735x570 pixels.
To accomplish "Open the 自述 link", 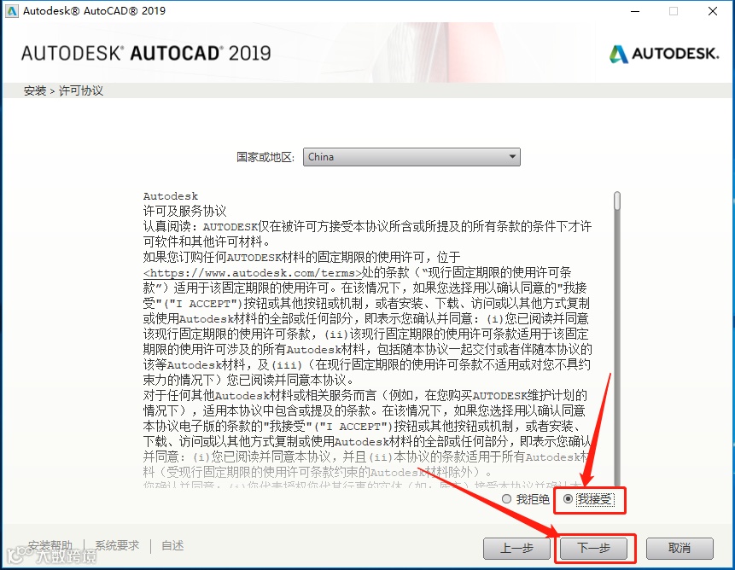I will 172,545.
